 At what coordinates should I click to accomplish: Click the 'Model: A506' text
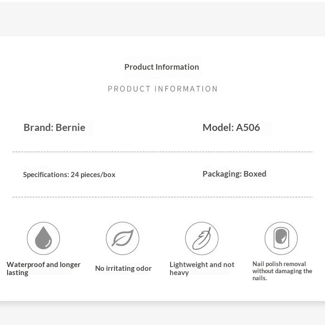(x=231, y=128)
